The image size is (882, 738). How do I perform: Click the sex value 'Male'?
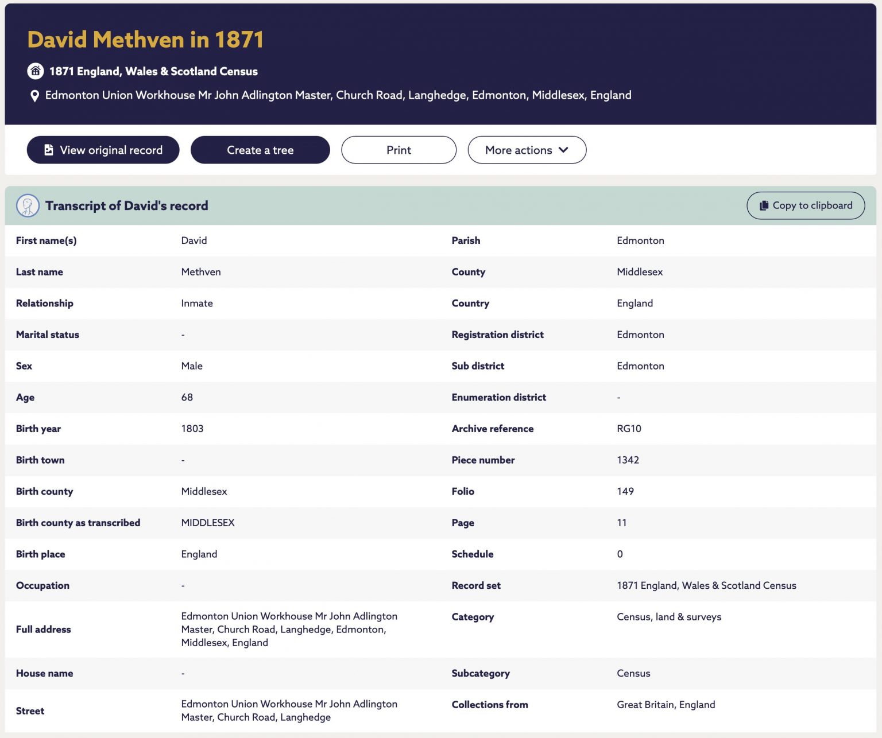click(192, 366)
